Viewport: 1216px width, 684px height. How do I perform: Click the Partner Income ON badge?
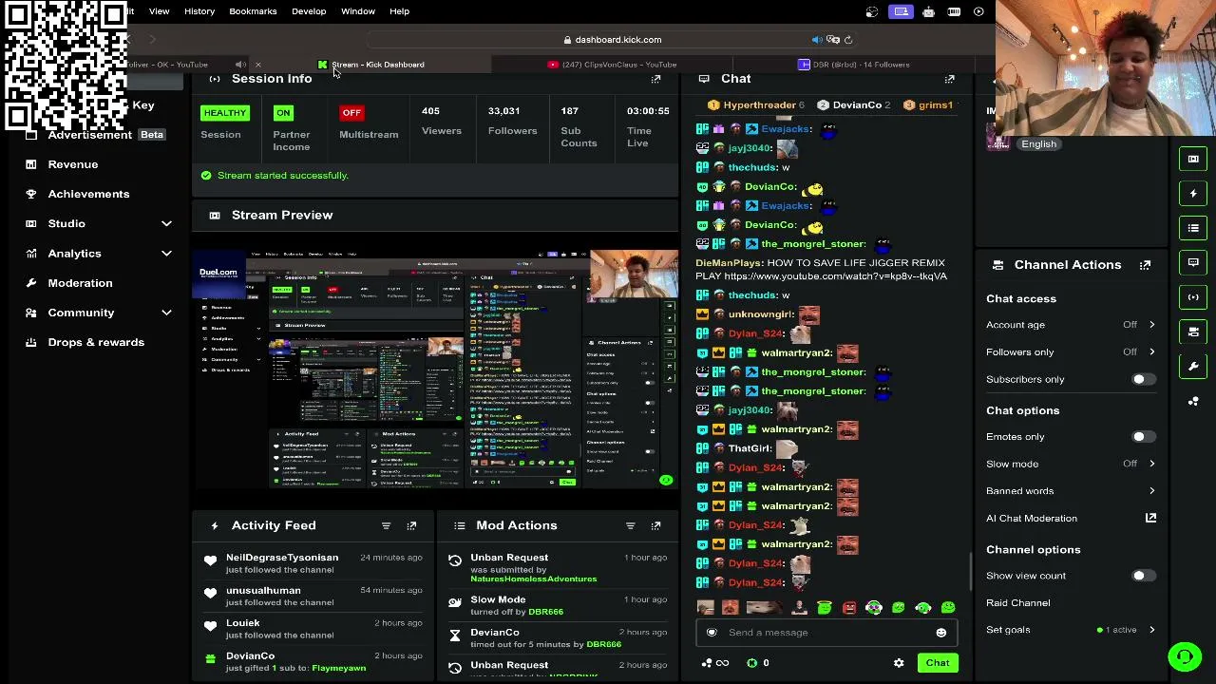click(283, 113)
